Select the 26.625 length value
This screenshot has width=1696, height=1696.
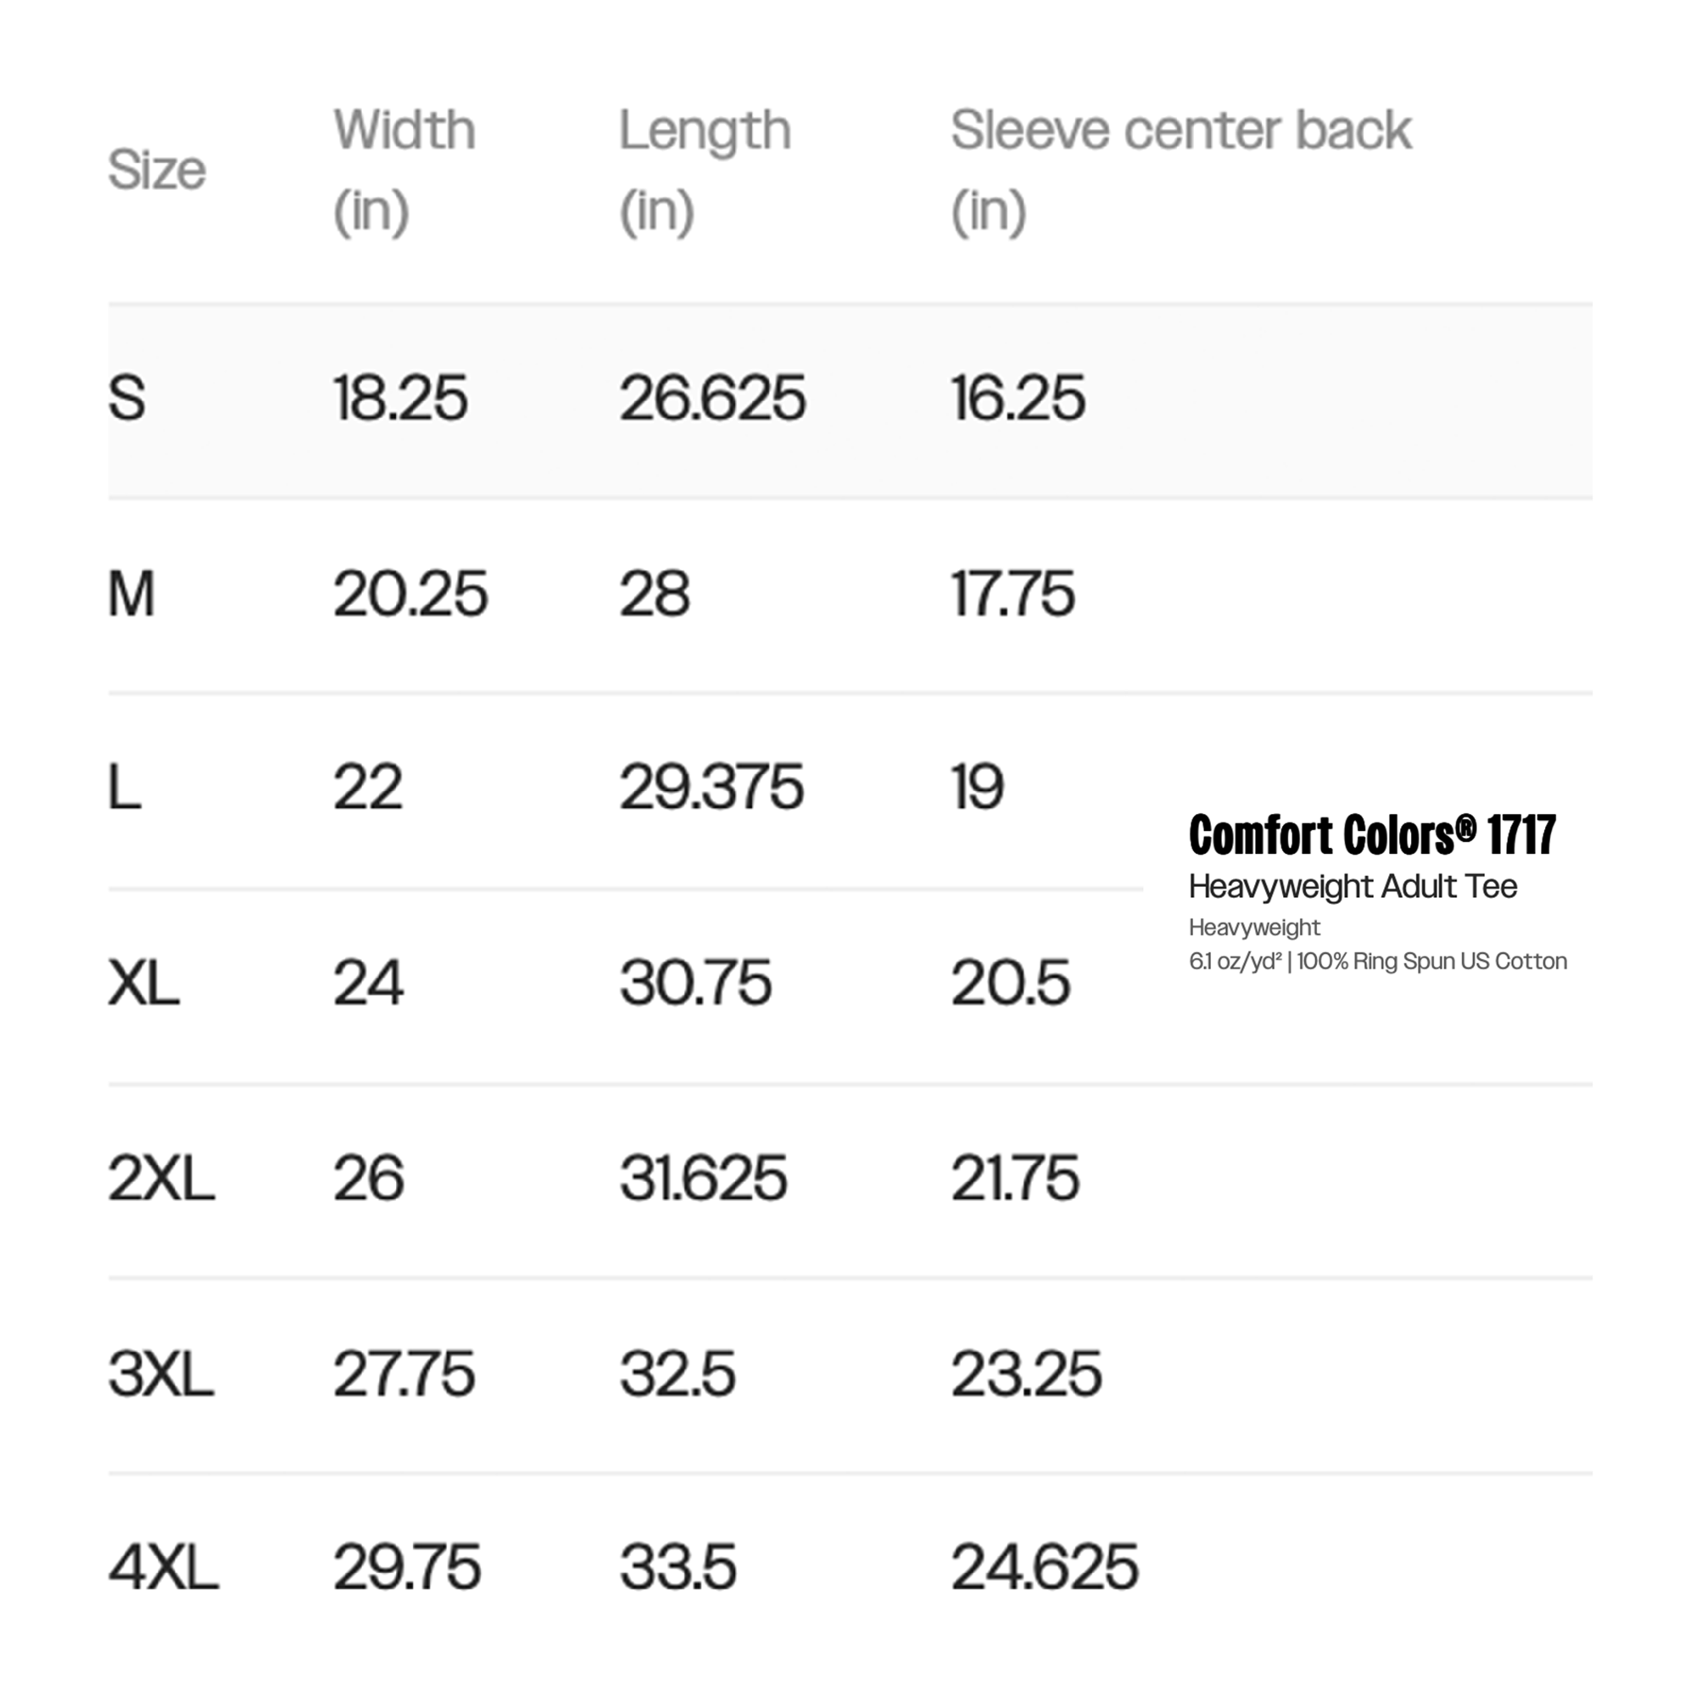(712, 398)
